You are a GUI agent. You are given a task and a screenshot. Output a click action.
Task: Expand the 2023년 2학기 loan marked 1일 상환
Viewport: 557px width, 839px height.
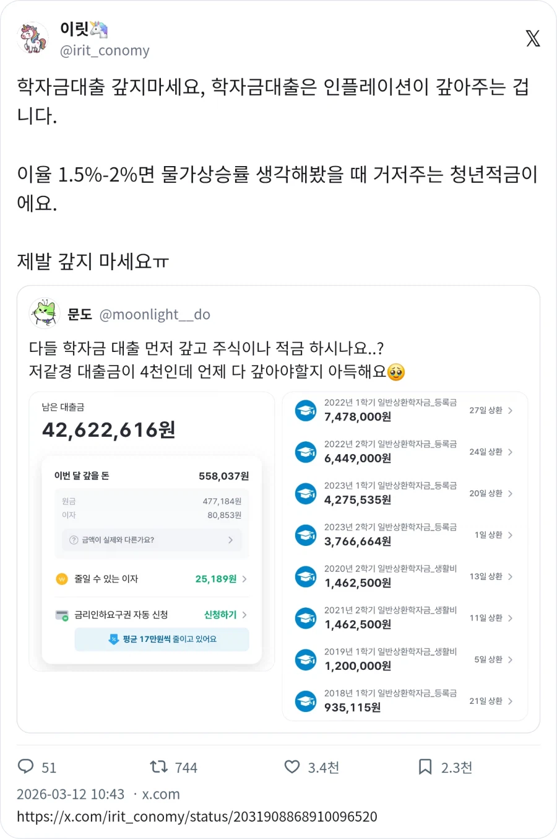(510, 535)
